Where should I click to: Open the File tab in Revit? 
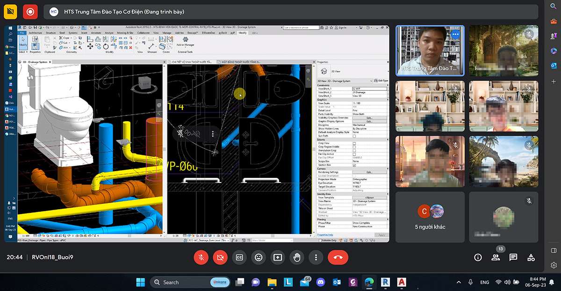tap(22, 33)
